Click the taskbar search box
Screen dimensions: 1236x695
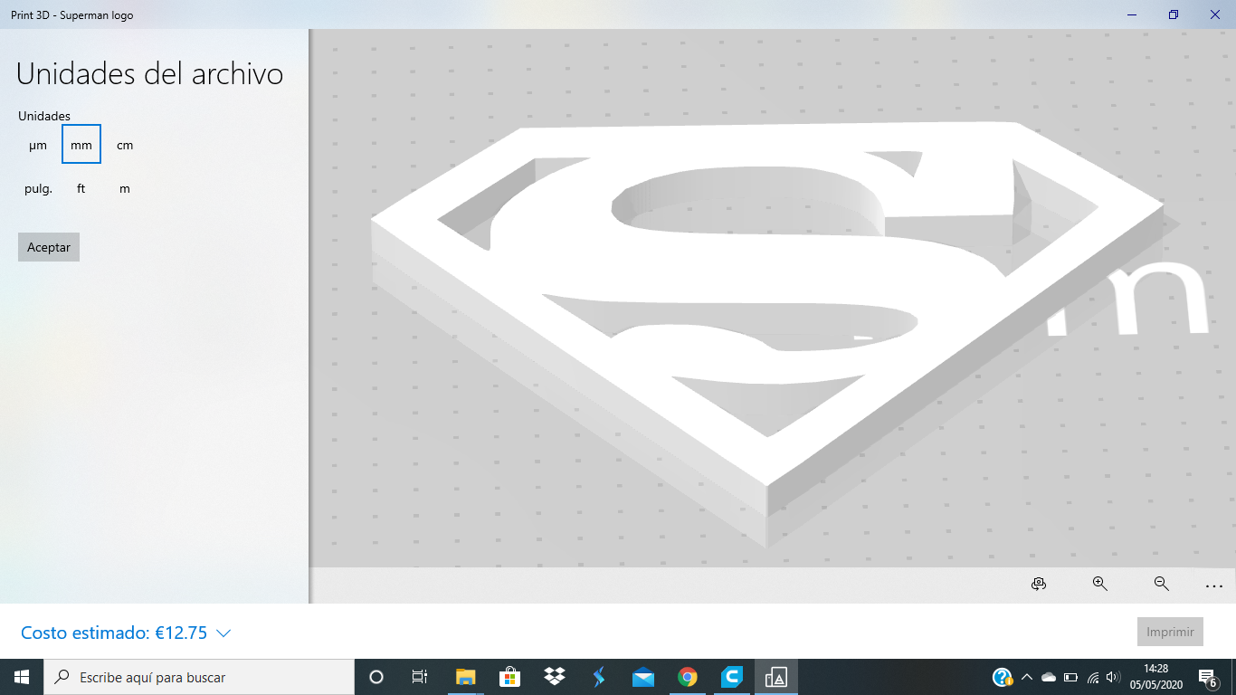point(199,677)
